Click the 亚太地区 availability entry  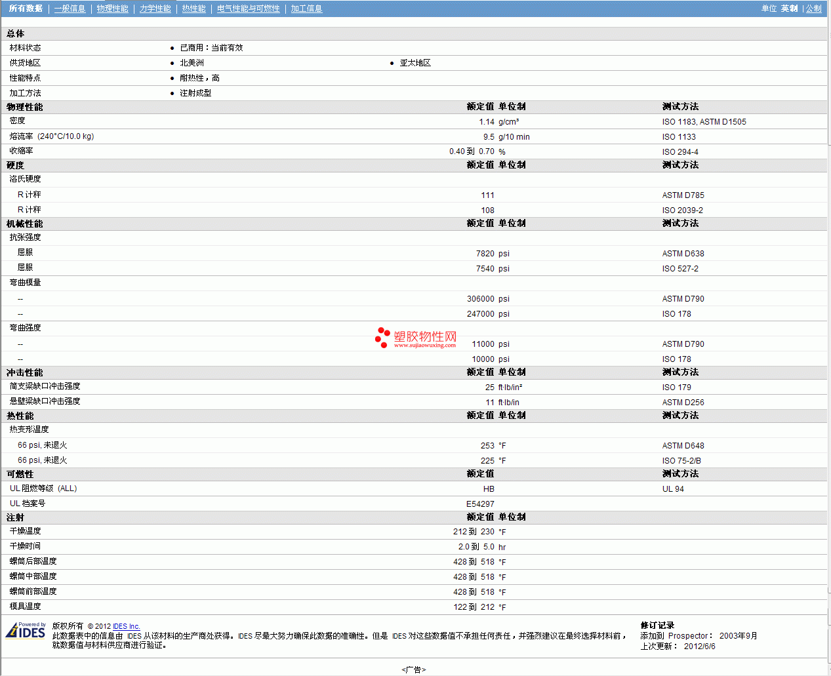pyautogui.click(x=415, y=63)
